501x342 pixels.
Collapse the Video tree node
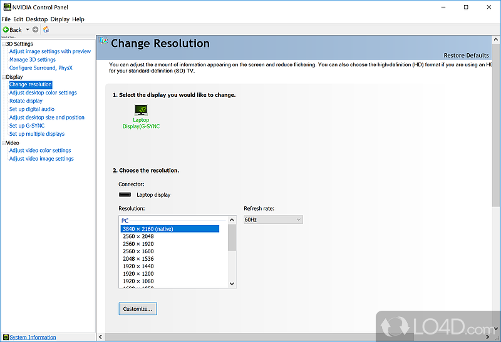click(3, 143)
